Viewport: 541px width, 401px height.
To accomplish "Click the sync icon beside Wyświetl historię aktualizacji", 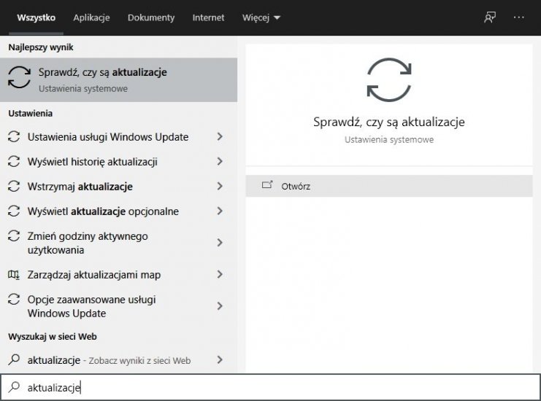I will click(13, 162).
